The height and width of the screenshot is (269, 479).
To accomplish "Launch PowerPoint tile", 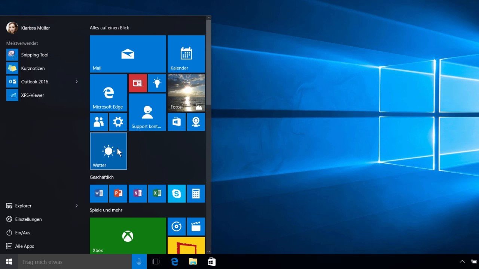I will tap(118, 194).
